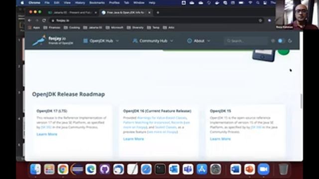Open Terminal from the Dock
This screenshot has width=319, height=179.
coord(160,169)
